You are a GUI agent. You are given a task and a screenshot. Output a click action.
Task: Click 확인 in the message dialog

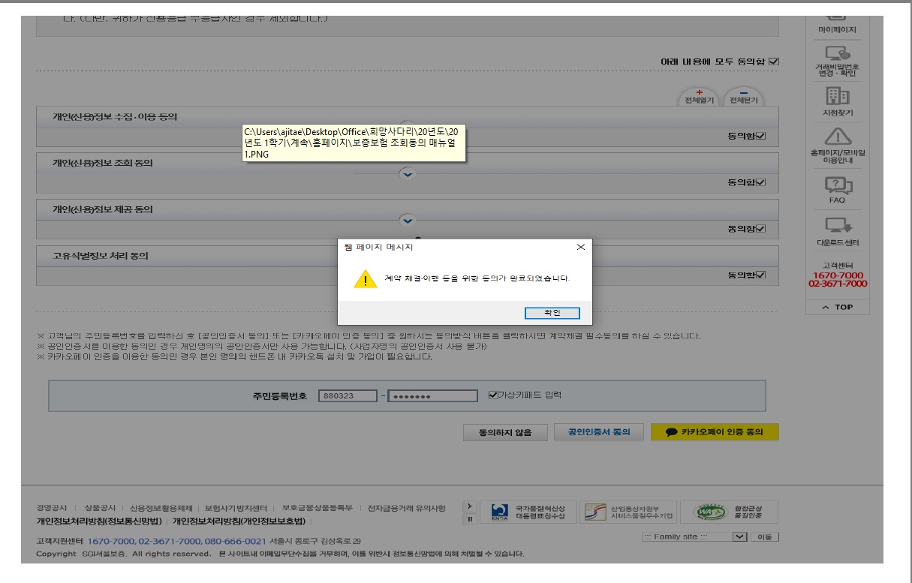(x=552, y=313)
